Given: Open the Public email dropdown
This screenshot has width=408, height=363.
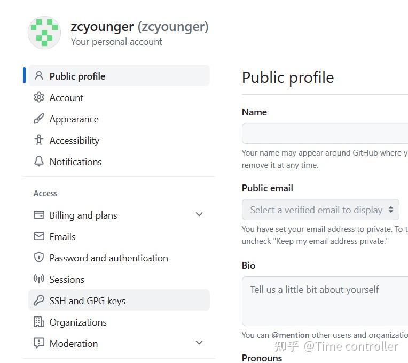Looking at the screenshot, I should [320, 210].
